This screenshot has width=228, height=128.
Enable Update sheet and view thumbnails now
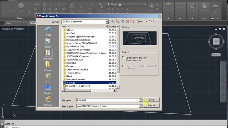click(123, 58)
